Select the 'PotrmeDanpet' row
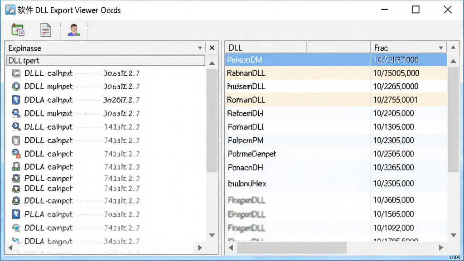The height and width of the screenshot is (261, 464). tap(336, 154)
